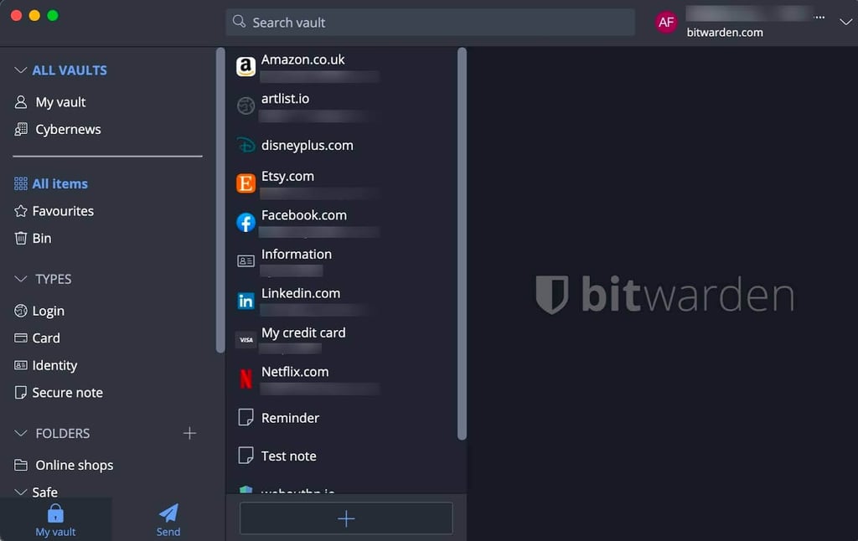Open the Bin
Image resolution: width=858 pixels, height=541 pixels.
coord(42,238)
